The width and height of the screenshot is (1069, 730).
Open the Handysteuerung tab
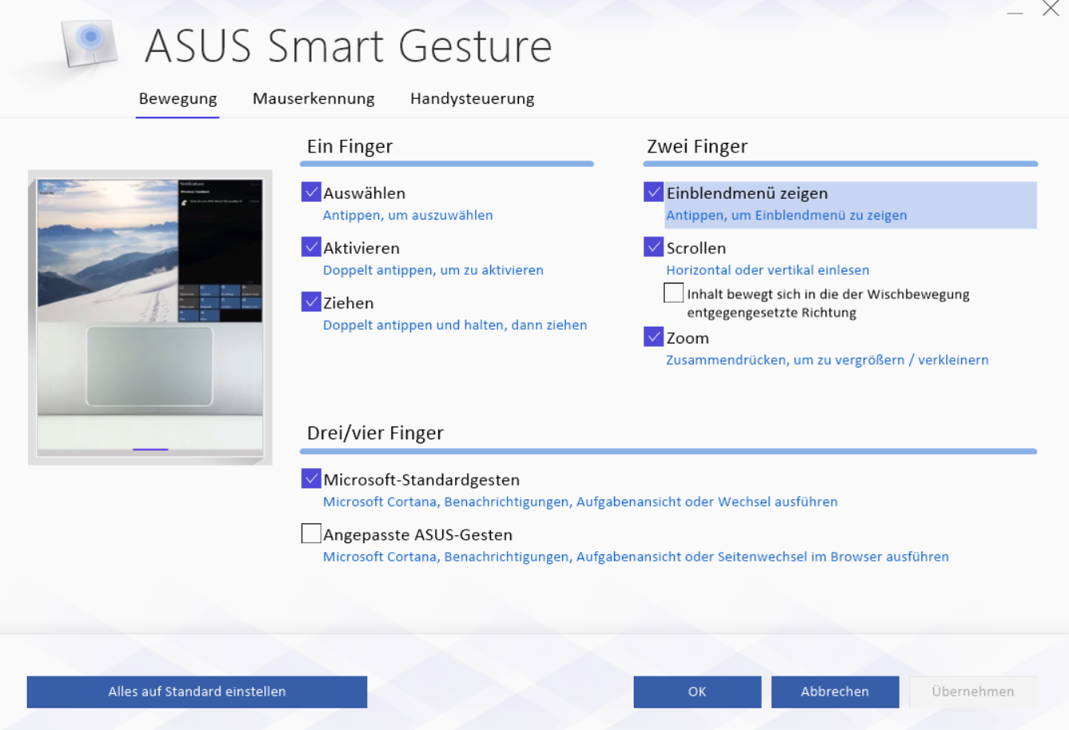[x=472, y=98]
